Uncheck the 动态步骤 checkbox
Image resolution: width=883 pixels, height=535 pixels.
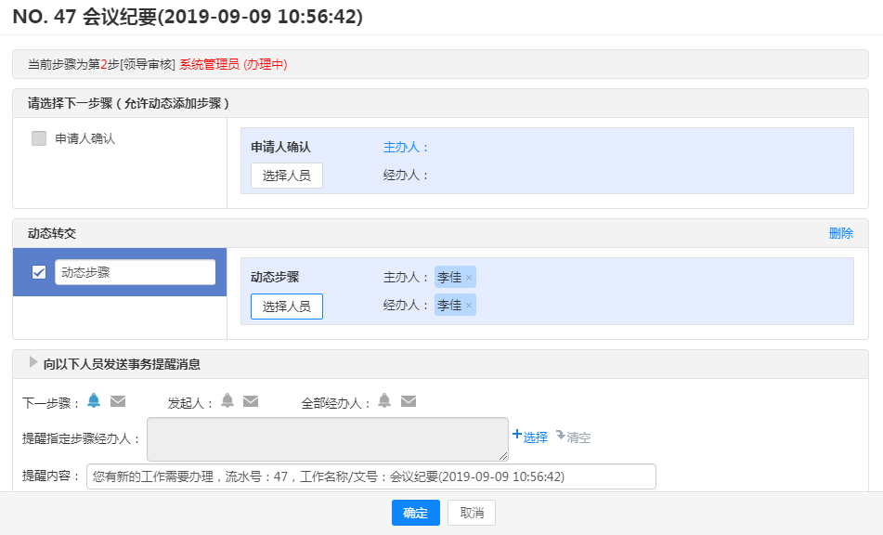point(39,272)
